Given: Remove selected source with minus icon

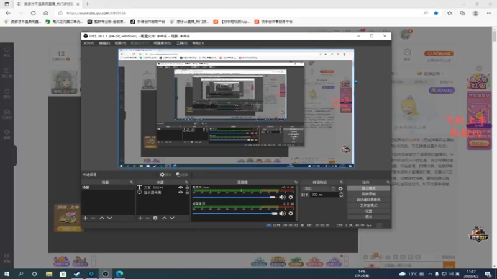Looking at the screenshot, I should point(148,218).
